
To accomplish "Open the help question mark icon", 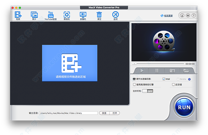I will [194, 16].
